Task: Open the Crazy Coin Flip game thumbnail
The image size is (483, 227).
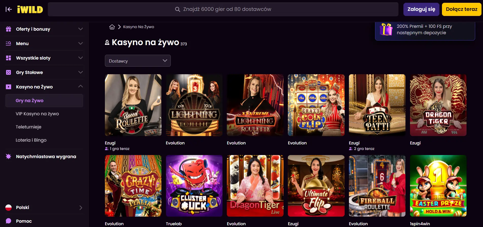Action: point(316,105)
